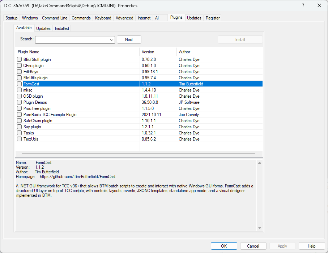328x253 pixels.
Task: Click the FormCast homepage GitHub URL text
Action: click(78, 177)
